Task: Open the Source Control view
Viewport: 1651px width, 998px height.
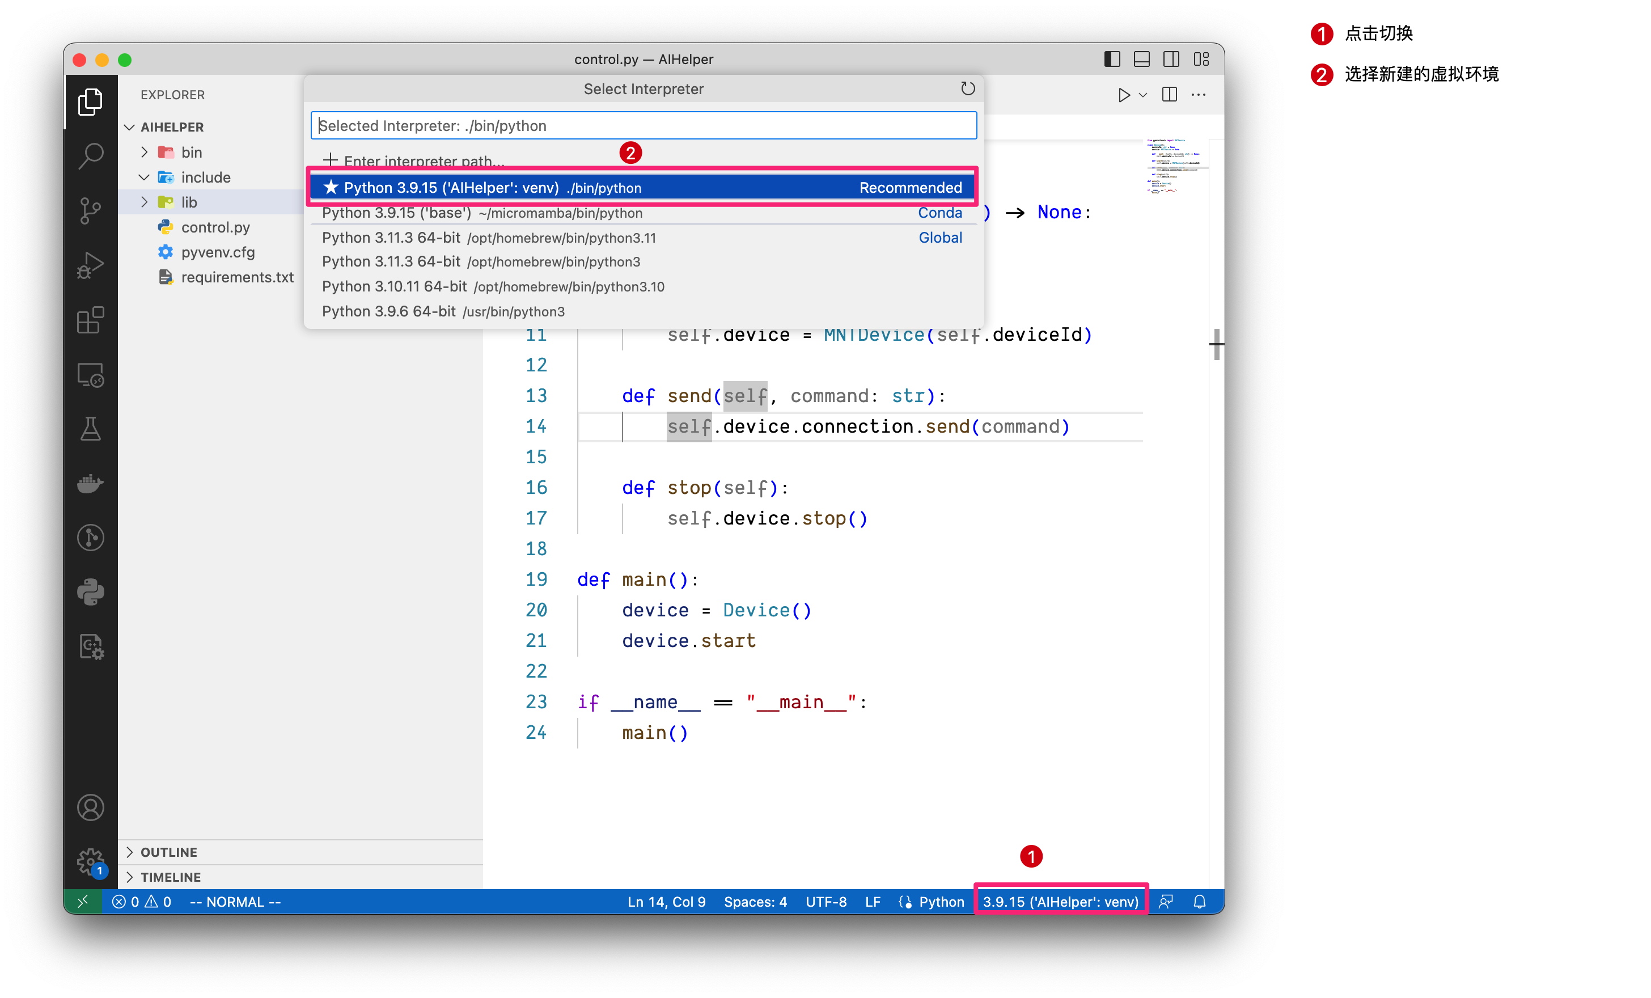Action: coord(91,210)
